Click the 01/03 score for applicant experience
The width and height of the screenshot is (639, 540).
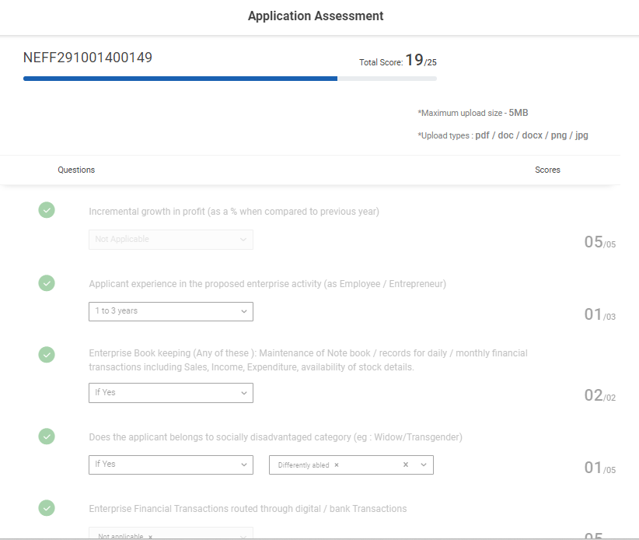click(x=599, y=314)
